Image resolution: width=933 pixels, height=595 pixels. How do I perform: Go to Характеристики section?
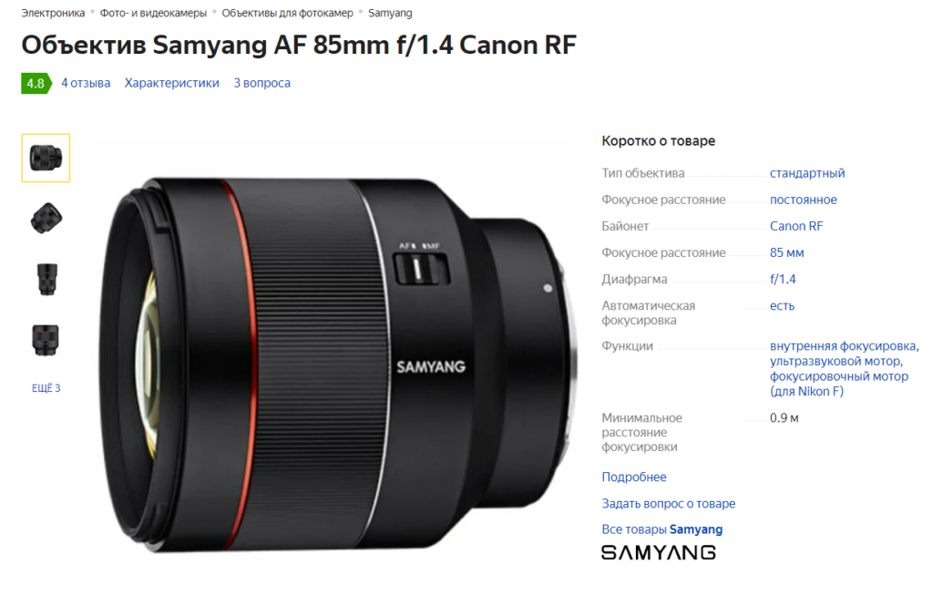(x=171, y=83)
